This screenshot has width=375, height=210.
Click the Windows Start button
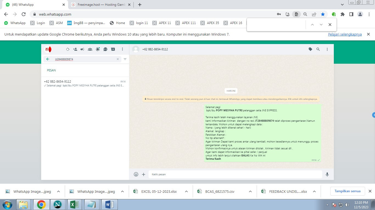click(7, 205)
